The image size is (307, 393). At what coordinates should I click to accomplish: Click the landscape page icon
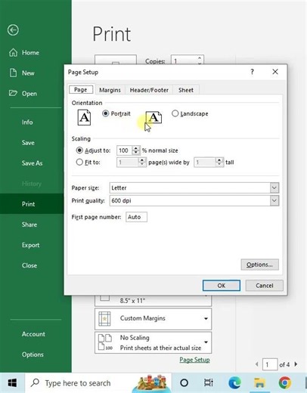click(x=153, y=117)
